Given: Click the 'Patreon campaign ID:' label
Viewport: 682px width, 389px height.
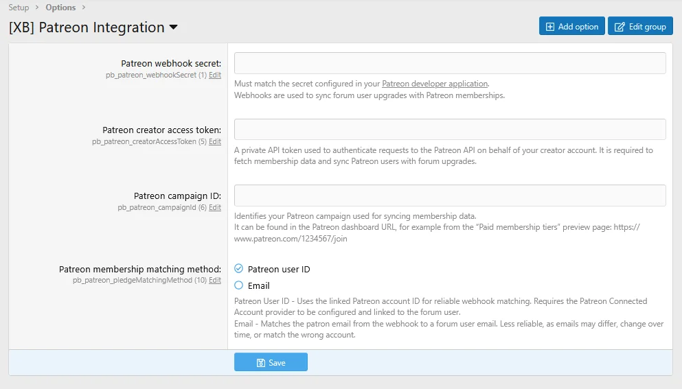Looking at the screenshot, I should click(177, 196).
